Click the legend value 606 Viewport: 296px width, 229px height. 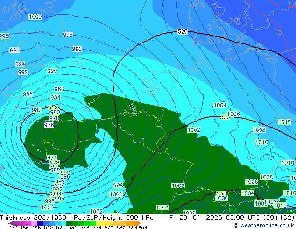click(x=142, y=227)
